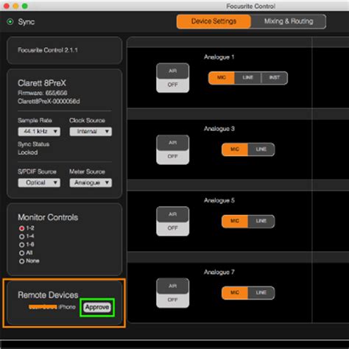The height and width of the screenshot is (349, 349).
Task: Select Monitor Controls 1-6 option
Action: coord(21,244)
